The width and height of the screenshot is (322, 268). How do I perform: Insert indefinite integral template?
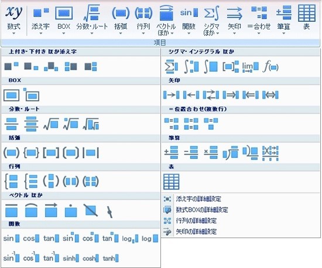211,66
